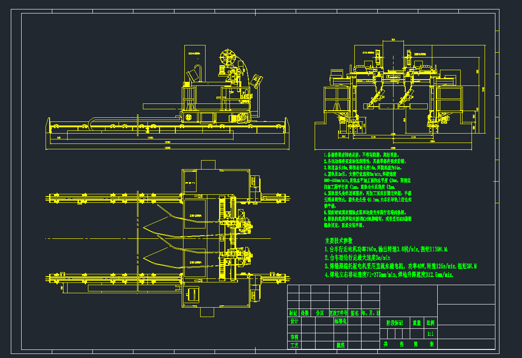Select the 1:1 scale value in title block
This screenshot has width=522, height=358.
(x=430, y=334)
